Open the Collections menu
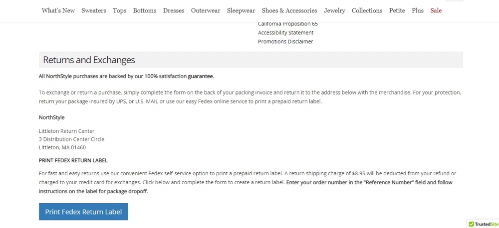The height and width of the screenshot is (228, 499). [367, 10]
